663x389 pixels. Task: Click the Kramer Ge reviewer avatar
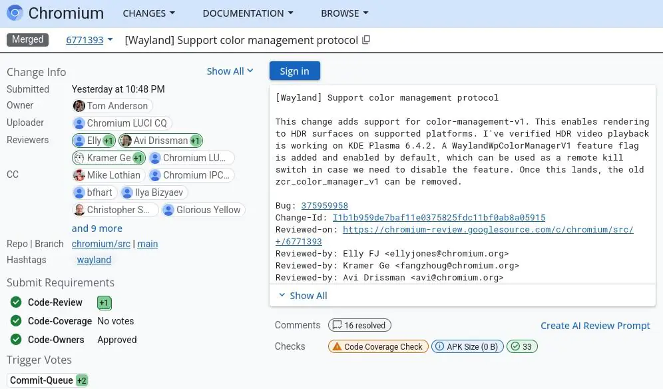pos(79,158)
